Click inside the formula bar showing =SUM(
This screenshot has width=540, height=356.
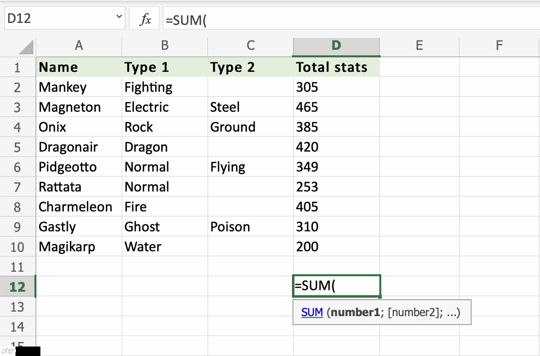click(351, 19)
